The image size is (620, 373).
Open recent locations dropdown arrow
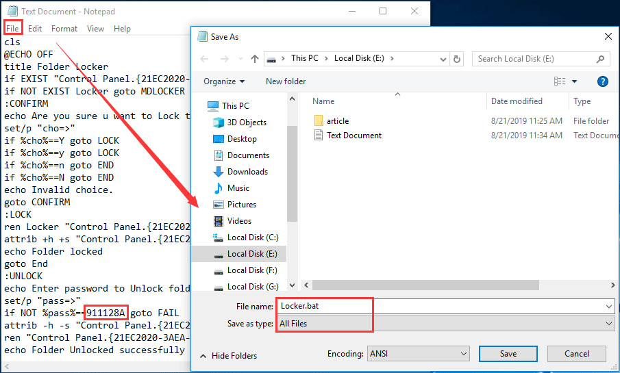[x=240, y=59]
